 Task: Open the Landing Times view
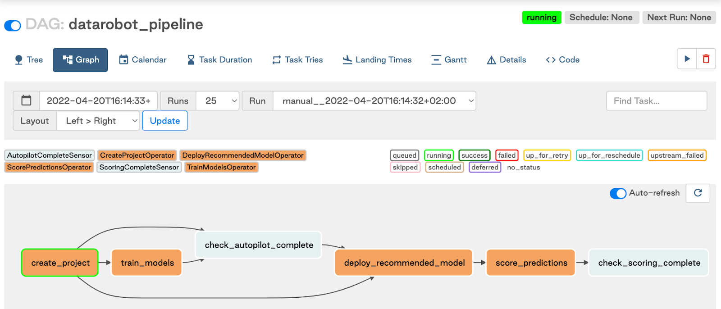[377, 60]
